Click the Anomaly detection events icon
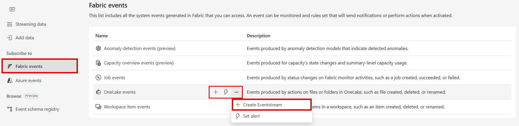The height and width of the screenshot is (126, 519). click(98, 49)
